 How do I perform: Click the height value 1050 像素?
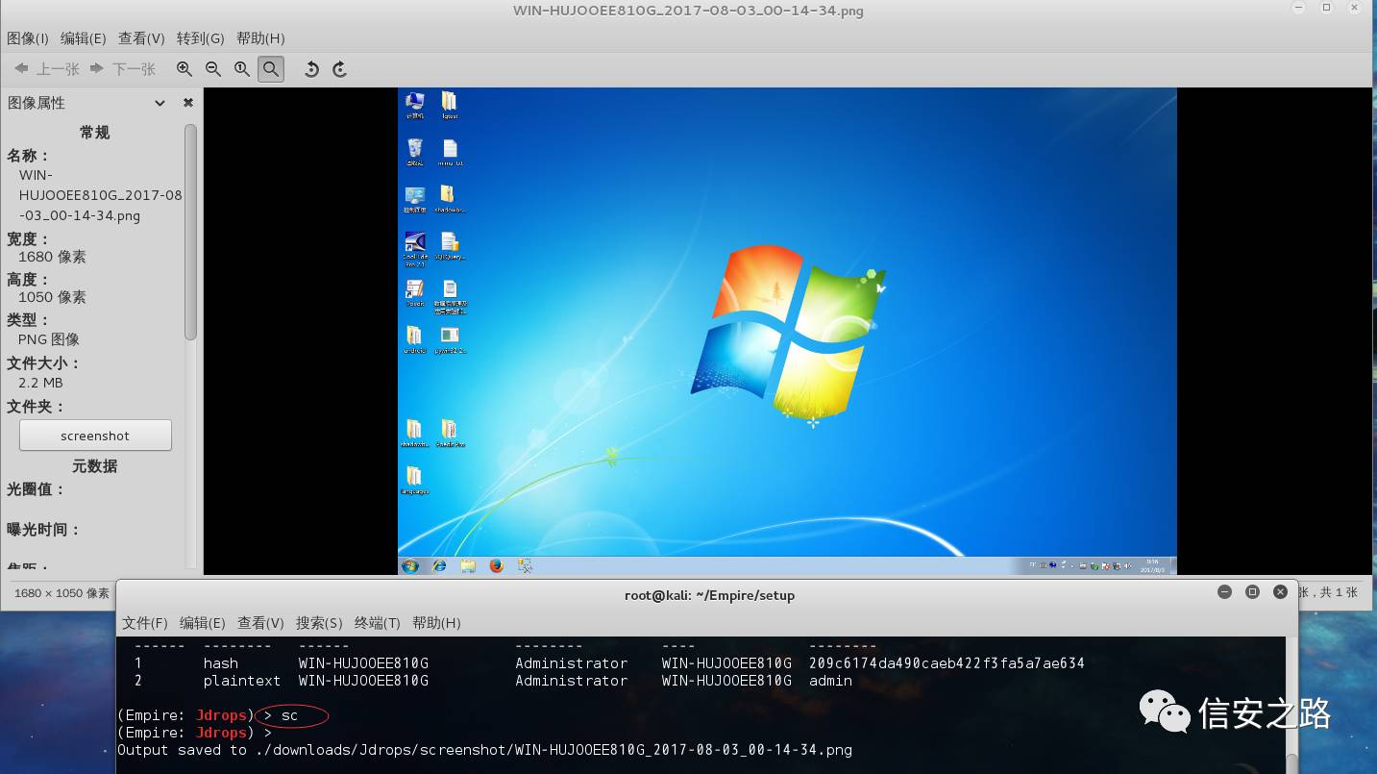click(x=53, y=297)
